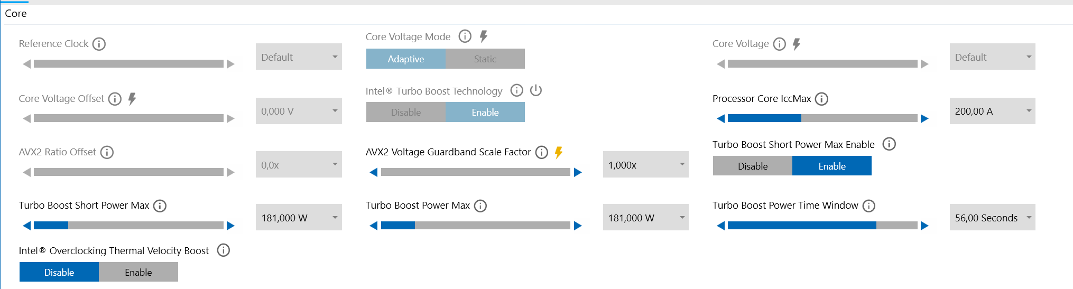Click the Turbo Boost Power Time Window slider
The image size is (1073, 289).
[822, 226]
